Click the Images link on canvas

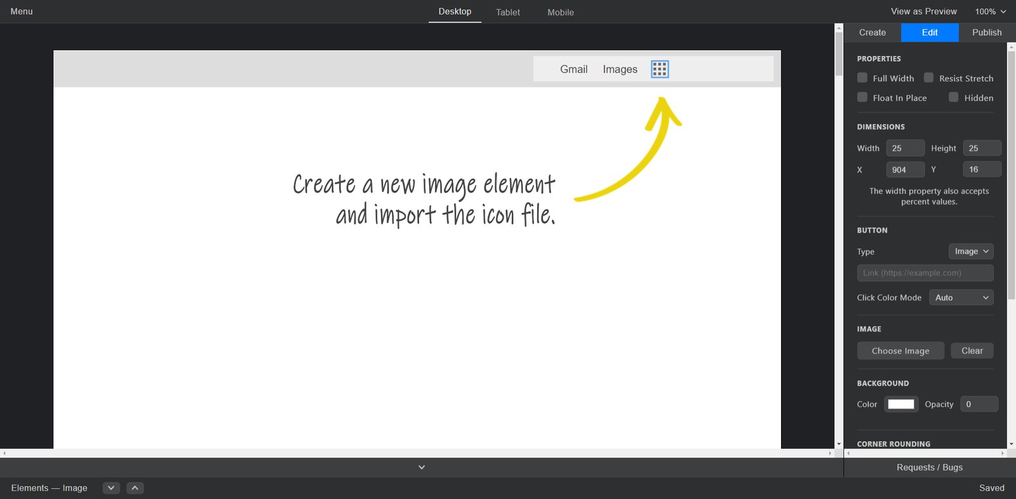[x=620, y=69]
